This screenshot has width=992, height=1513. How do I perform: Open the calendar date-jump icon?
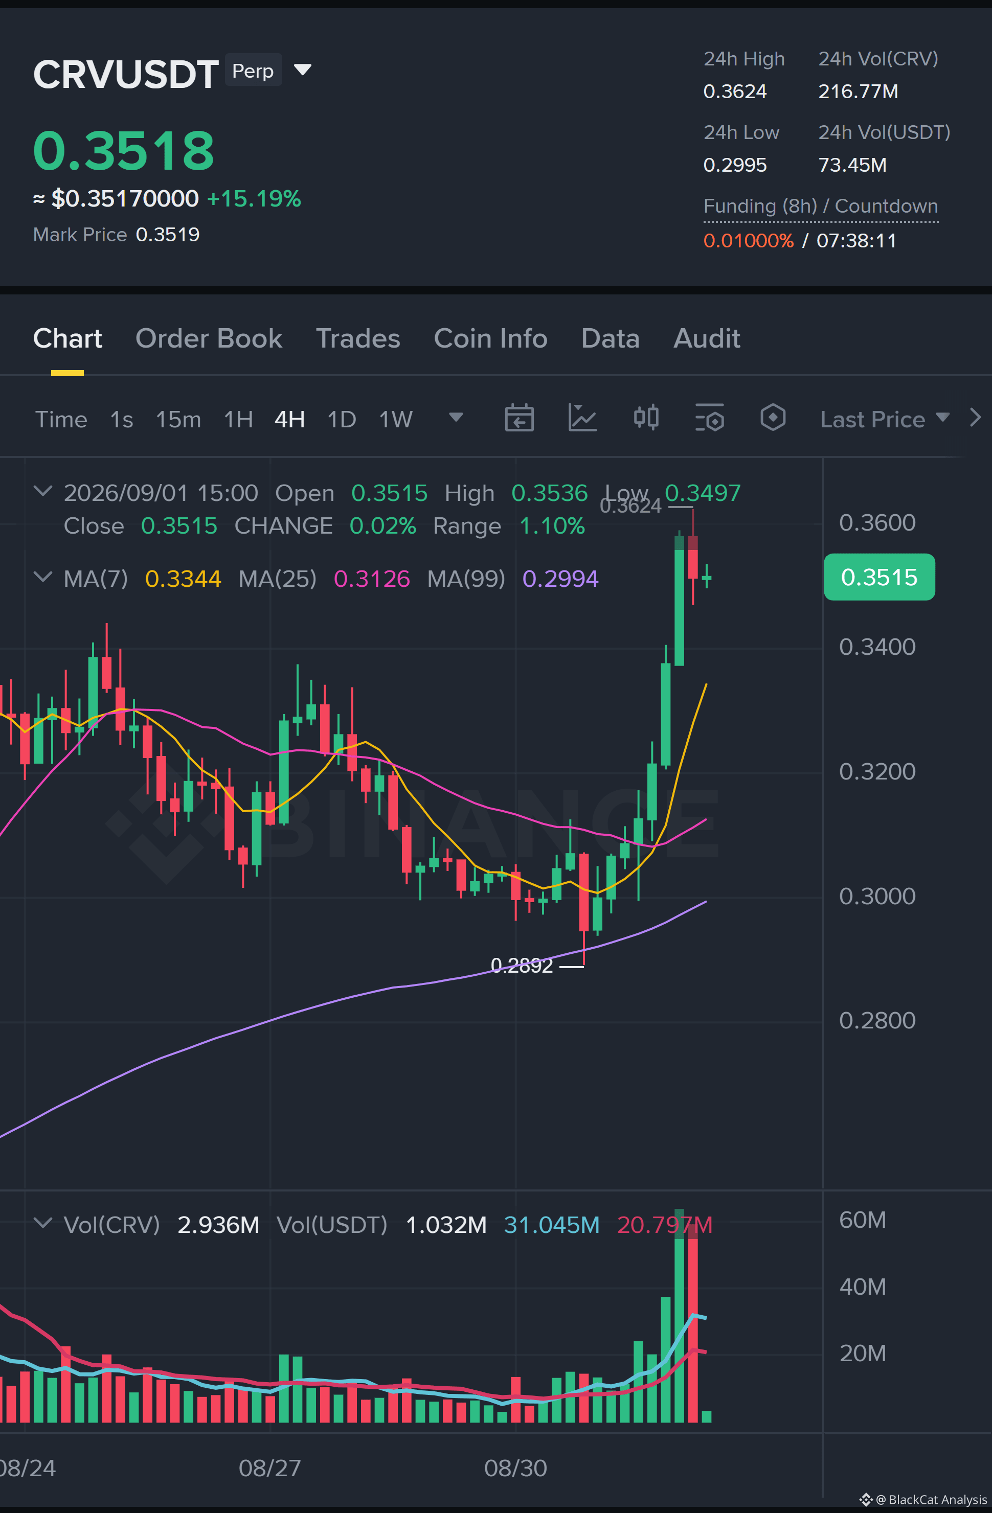519,418
